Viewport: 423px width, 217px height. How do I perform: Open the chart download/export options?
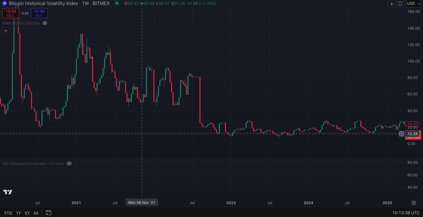click(x=392, y=4)
